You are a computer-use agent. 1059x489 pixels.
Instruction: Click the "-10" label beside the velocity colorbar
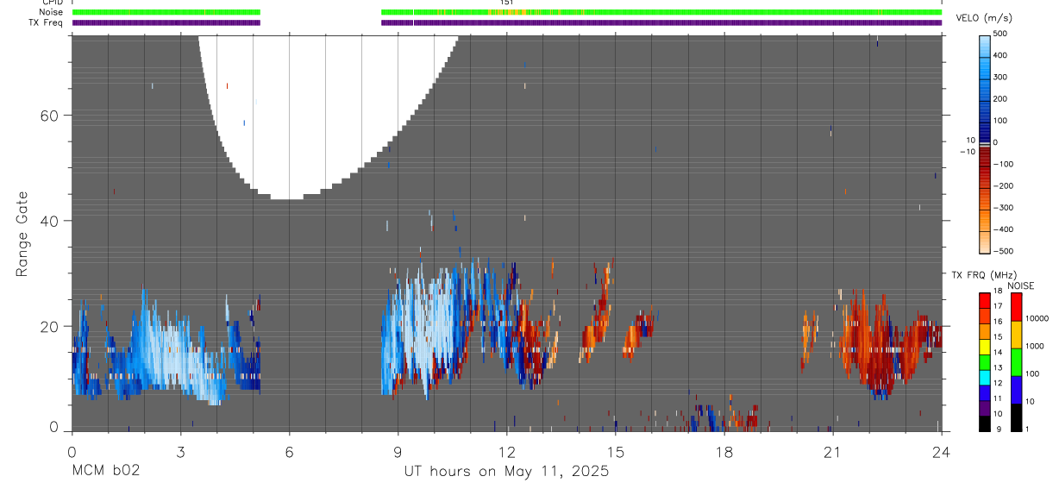click(969, 152)
